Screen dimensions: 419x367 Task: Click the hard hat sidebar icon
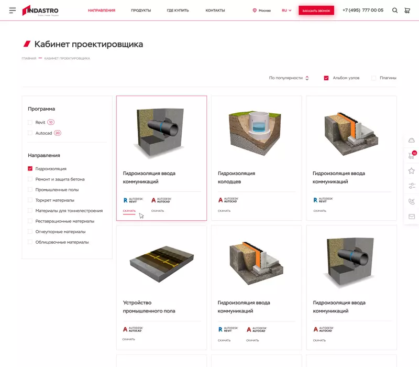(412, 140)
